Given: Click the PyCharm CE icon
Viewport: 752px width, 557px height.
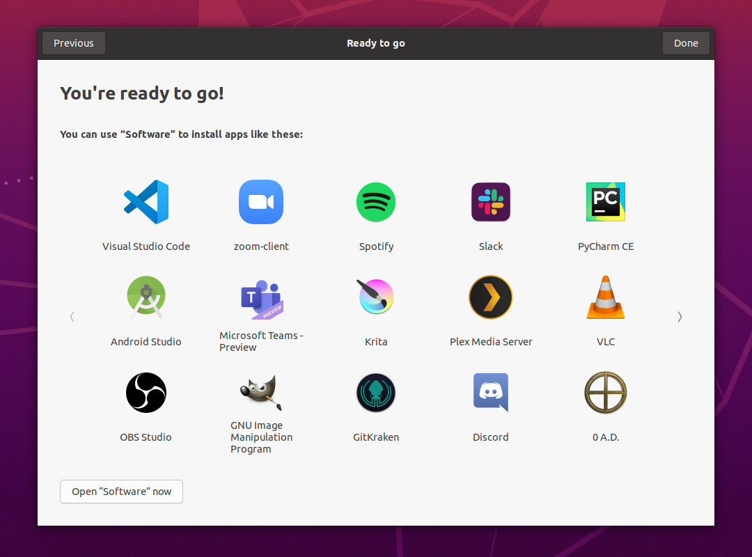Looking at the screenshot, I should (x=606, y=202).
